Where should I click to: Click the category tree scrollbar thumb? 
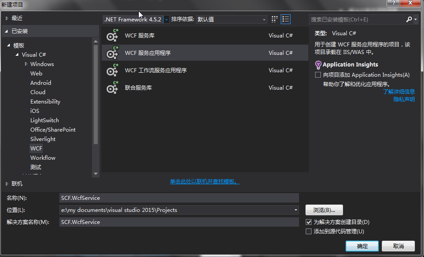pyautogui.click(x=96, y=95)
